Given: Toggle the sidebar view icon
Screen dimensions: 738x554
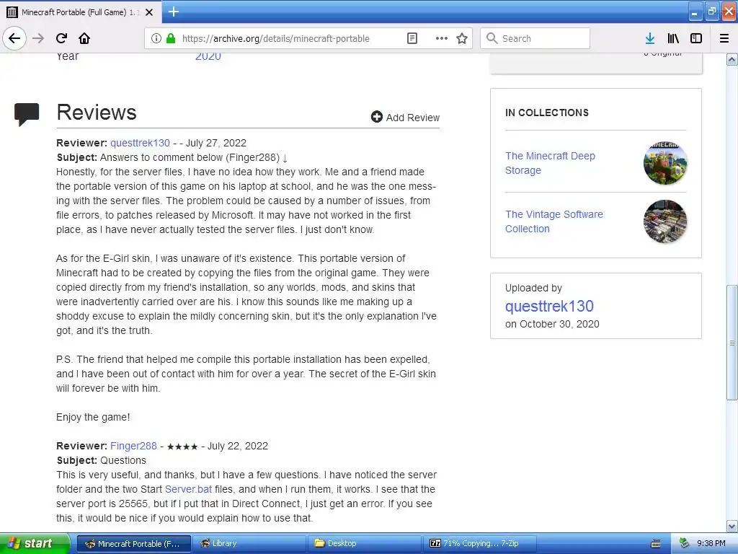Looking at the screenshot, I should (x=696, y=38).
